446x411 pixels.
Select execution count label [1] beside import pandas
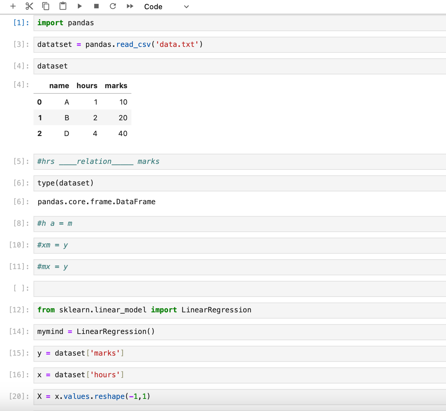tap(21, 22)
